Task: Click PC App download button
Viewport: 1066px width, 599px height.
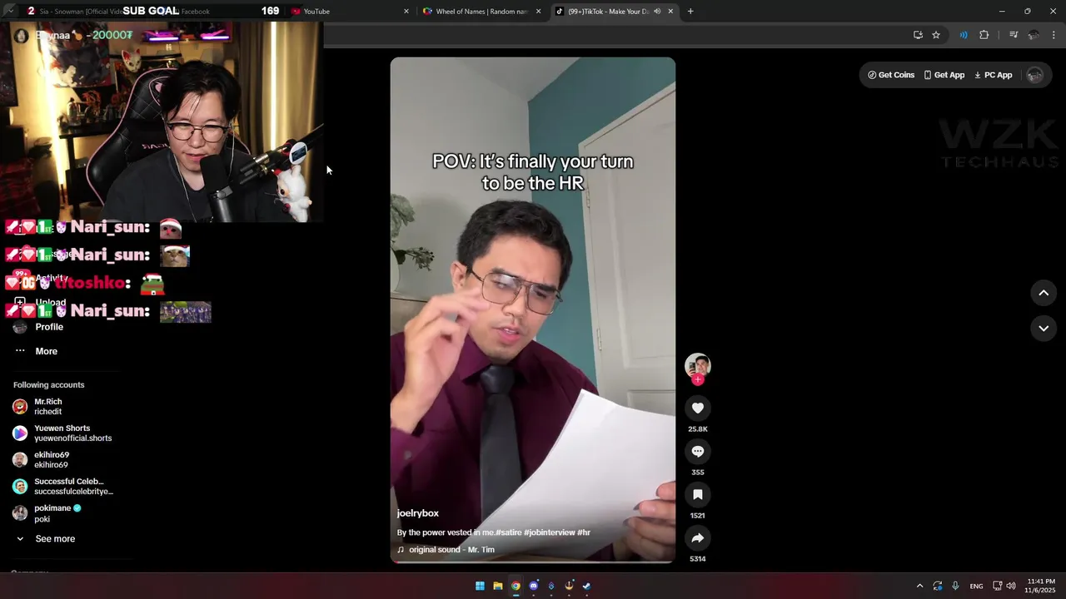Action: click(994, 75)
